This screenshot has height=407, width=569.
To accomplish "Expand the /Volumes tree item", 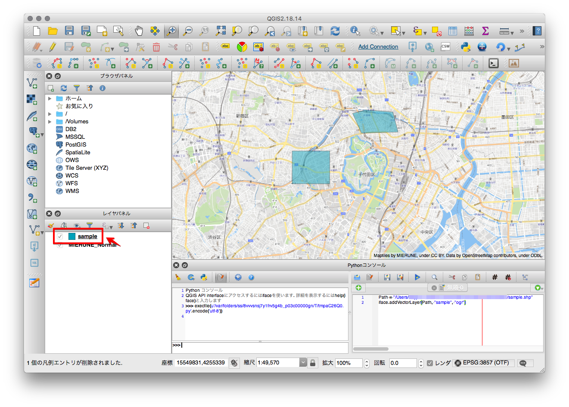I will click(50, 122).
